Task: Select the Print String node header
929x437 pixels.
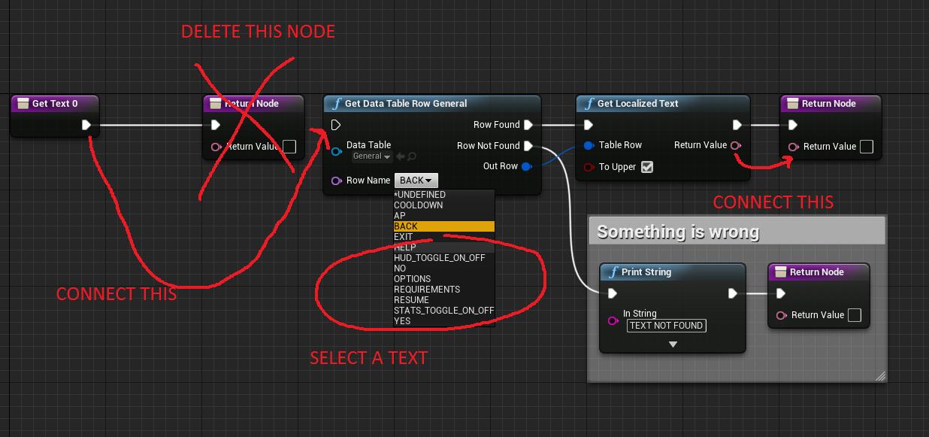Action: (673, 272)
